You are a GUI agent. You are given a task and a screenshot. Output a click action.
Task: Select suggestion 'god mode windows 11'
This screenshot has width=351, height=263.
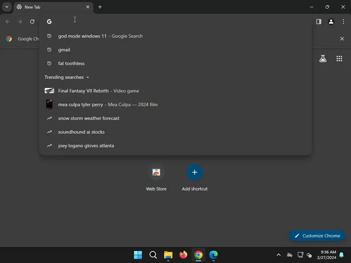(x=175, y=36)
